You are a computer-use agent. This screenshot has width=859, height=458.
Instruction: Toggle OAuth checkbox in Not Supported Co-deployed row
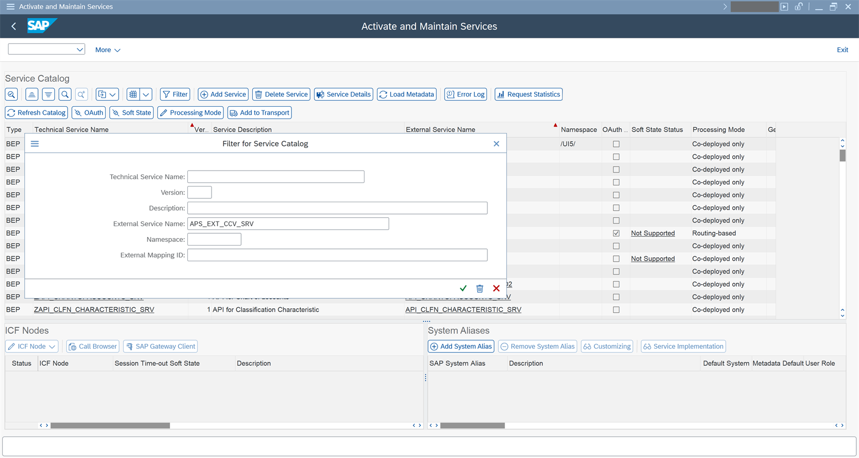(x=616, y=259)
